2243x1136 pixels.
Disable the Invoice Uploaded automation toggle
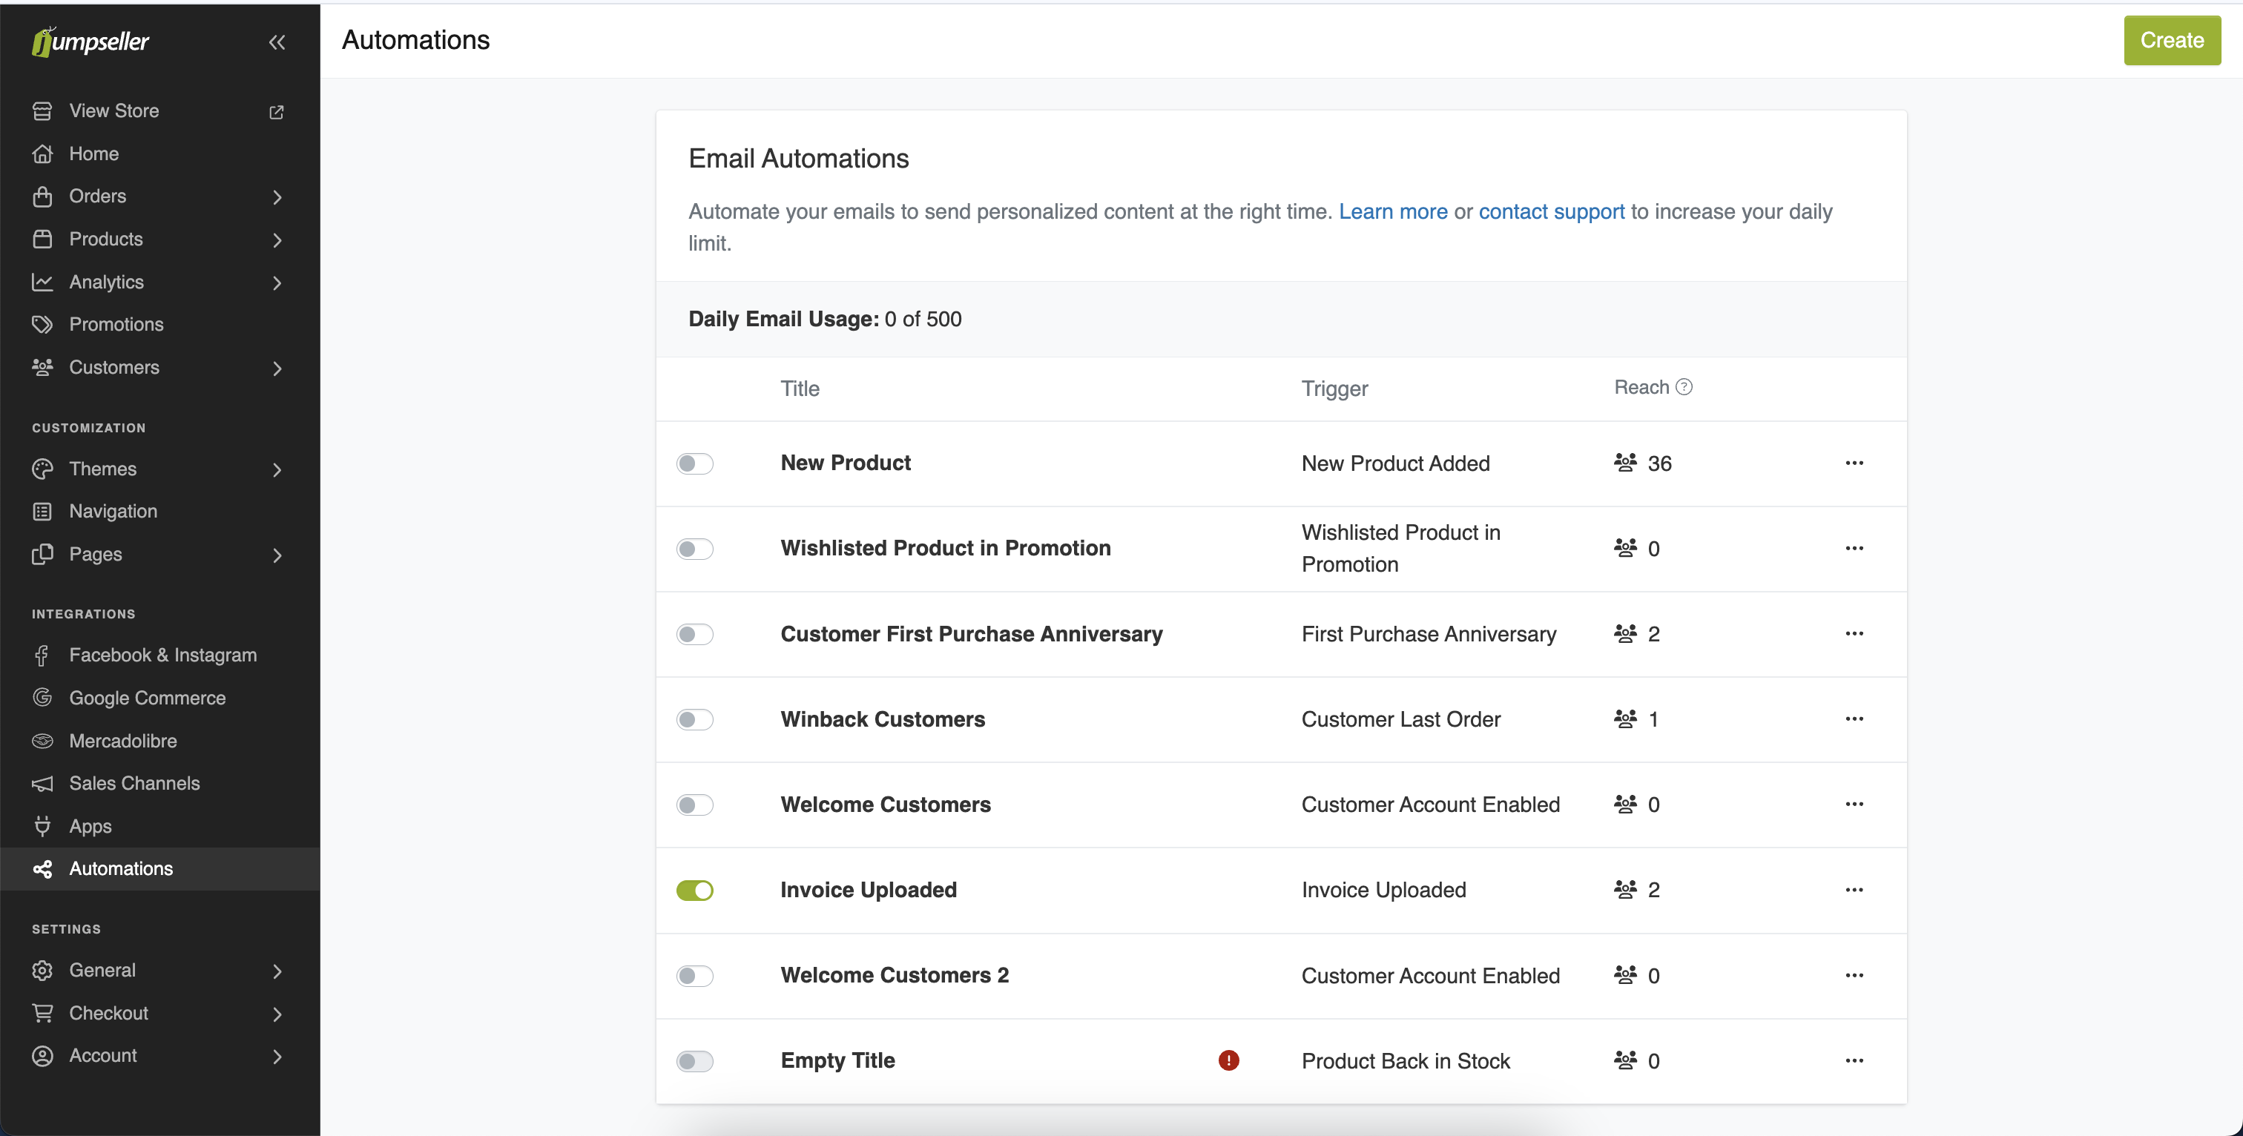point(695,890)
